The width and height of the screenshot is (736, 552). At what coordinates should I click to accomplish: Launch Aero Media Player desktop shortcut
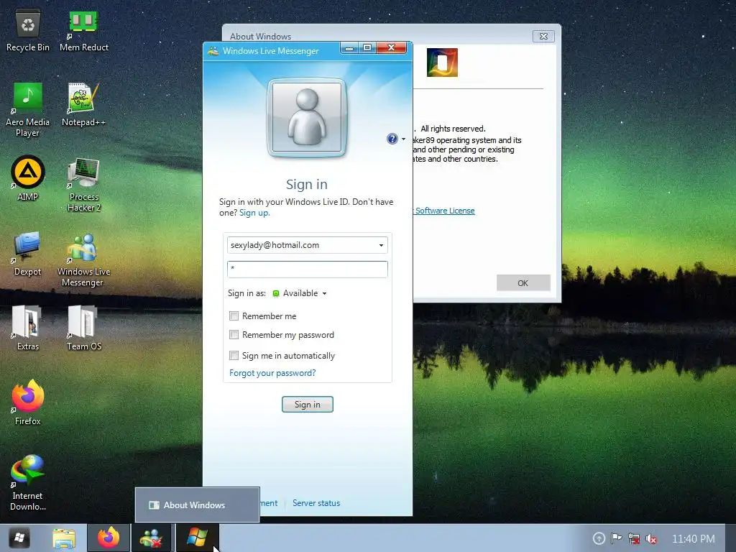[x=28, y=109]
